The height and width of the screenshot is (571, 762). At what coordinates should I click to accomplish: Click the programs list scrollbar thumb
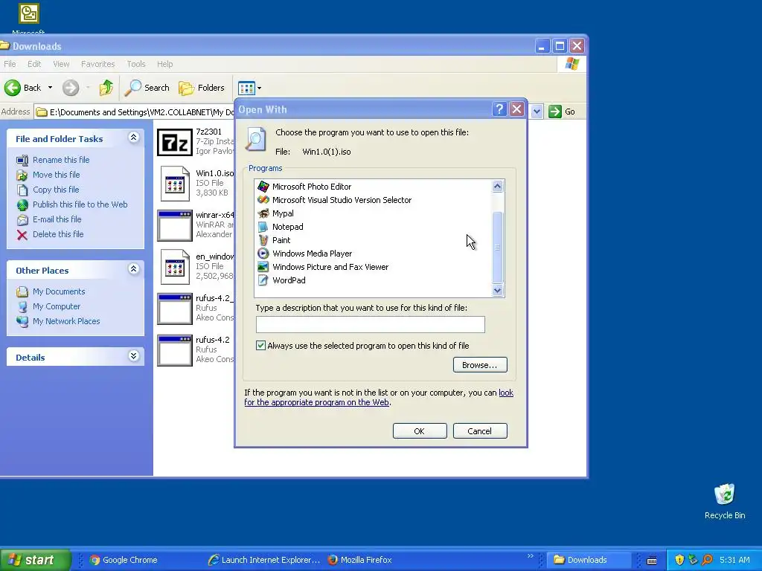tap(497, 247)
